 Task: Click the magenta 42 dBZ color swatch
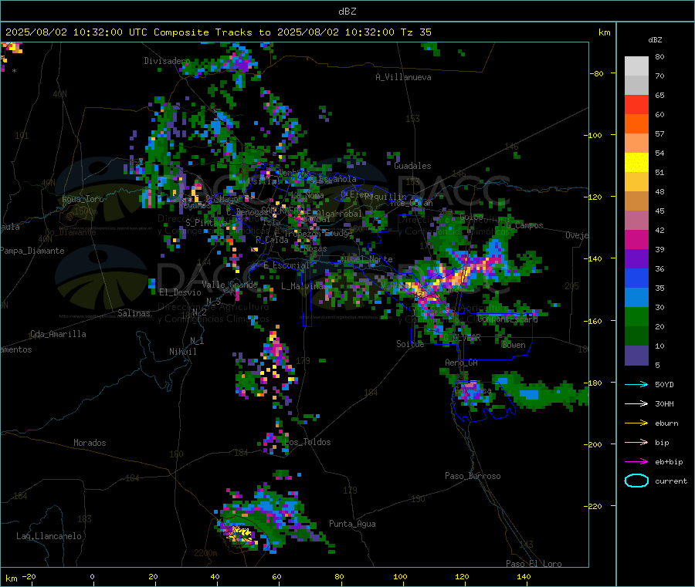[x=636, y=239]
